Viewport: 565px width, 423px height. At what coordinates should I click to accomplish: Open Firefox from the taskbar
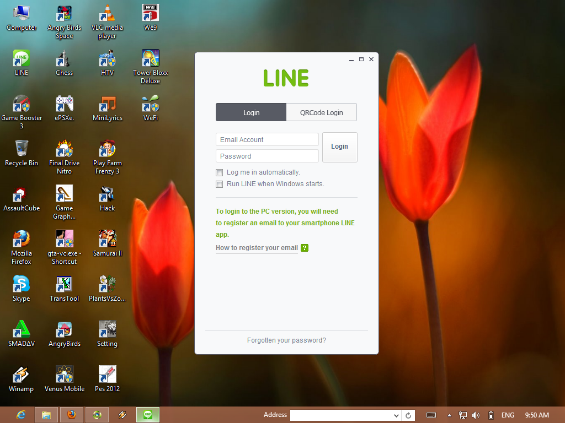coord(72,415)
